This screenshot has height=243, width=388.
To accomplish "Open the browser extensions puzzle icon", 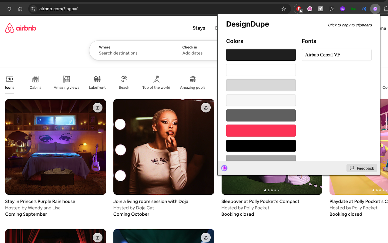I will (x=386, y=9).
